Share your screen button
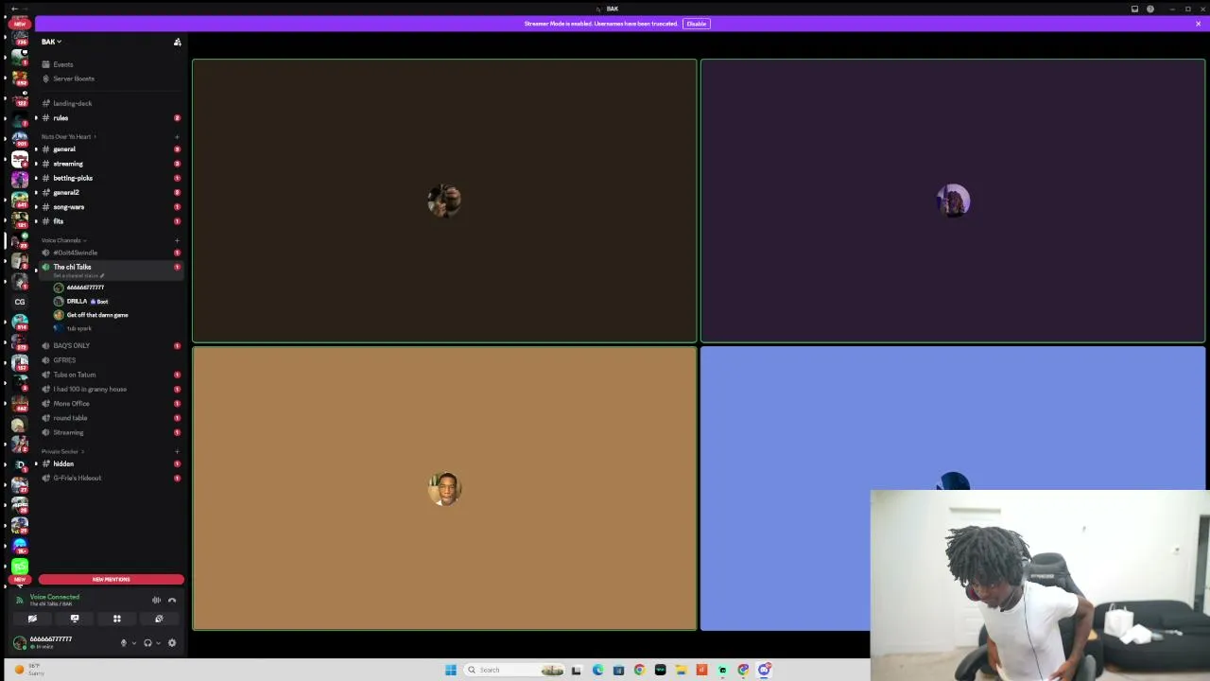Viewport: 1210px width, 681px height. pyautogui.click(x=75, y=619)
